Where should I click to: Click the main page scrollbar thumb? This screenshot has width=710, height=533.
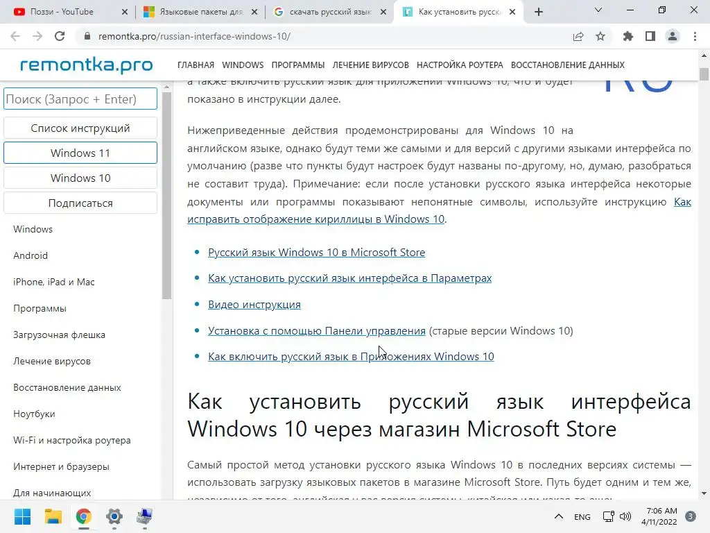click(704, 74)
